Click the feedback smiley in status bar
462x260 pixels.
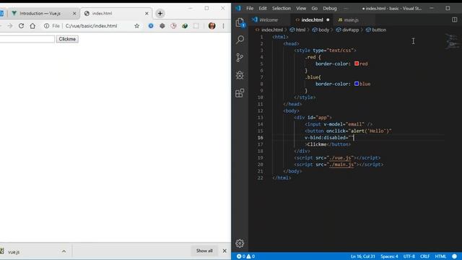click(x=454, y=256)
